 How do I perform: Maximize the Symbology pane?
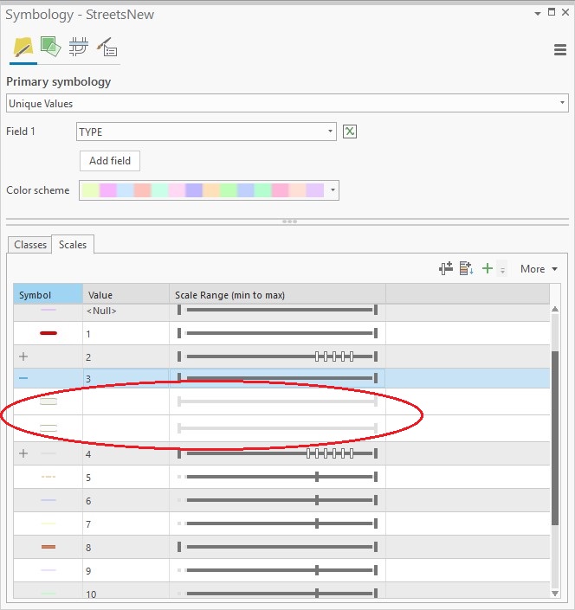[552, 12]
